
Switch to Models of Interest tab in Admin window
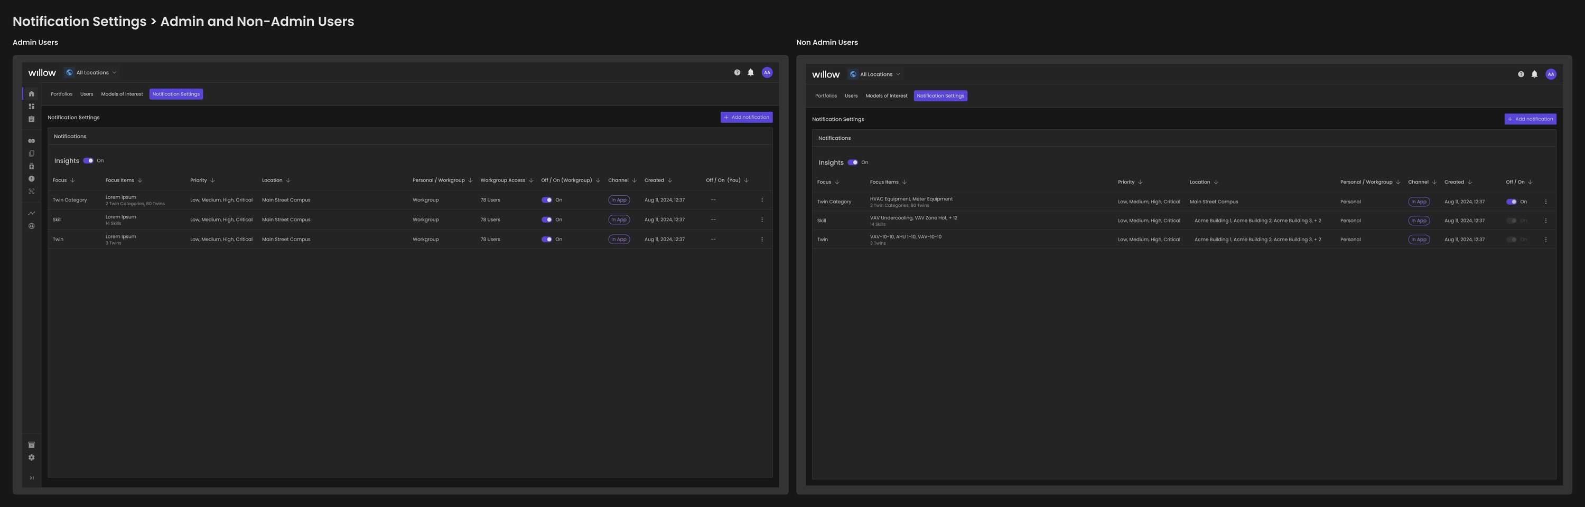click(122, 94)
